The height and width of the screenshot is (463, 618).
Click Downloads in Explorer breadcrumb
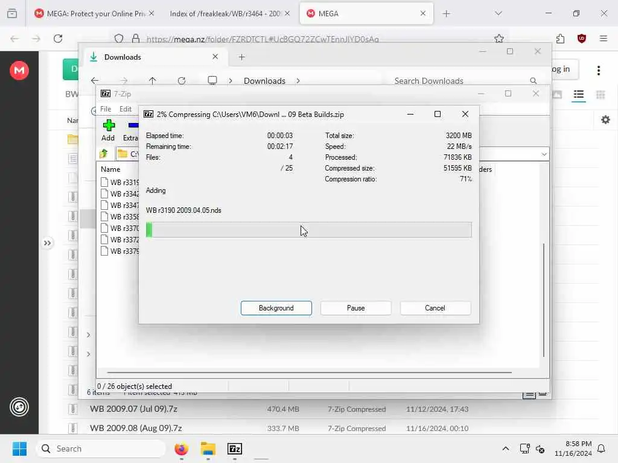264,81
